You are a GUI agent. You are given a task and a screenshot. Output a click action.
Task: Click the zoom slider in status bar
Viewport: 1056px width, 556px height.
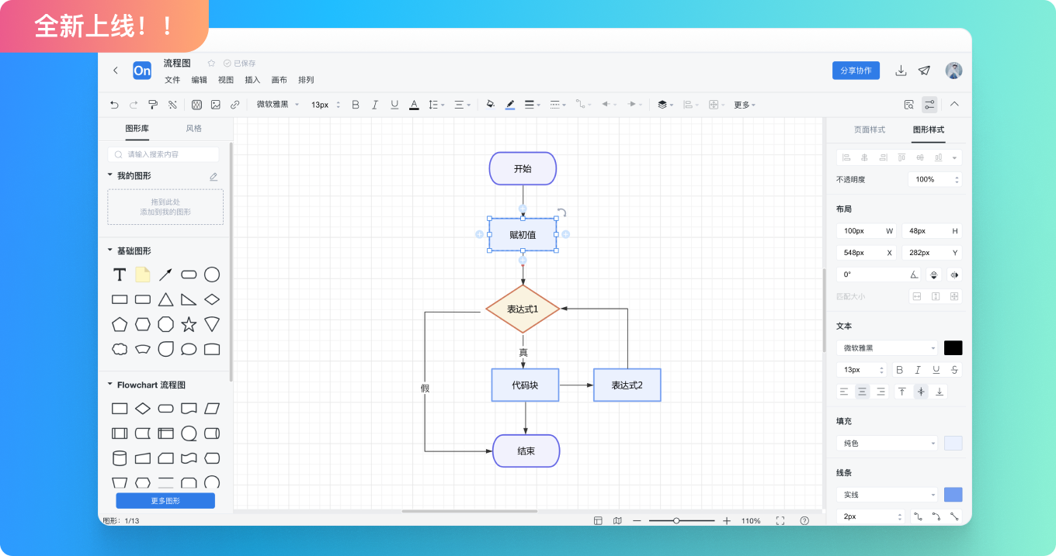pos(682,521)
